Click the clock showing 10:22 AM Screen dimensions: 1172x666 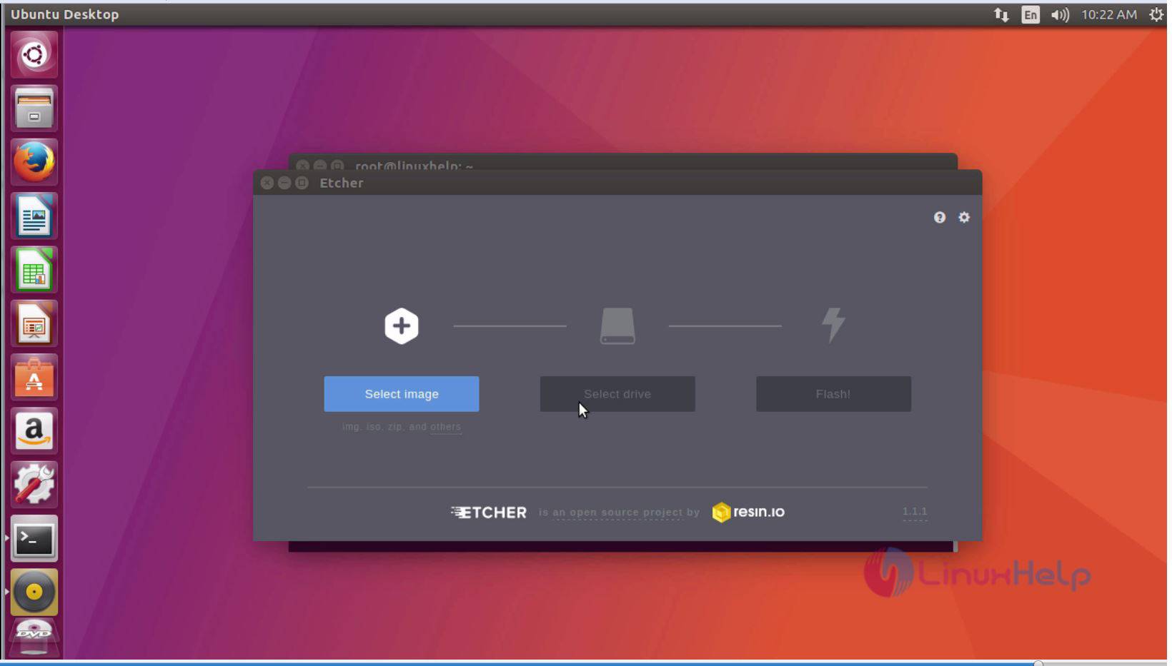coord(1108,14)
